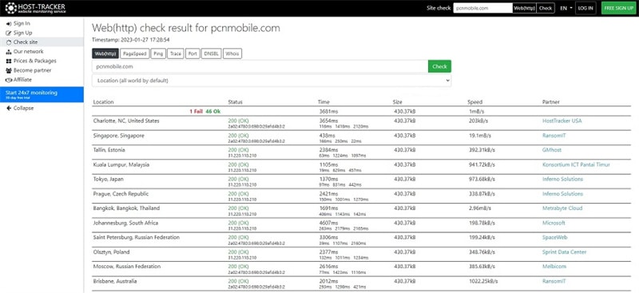
Task: Click the Prices & Packages grid icon
Action: pos(9,61)
